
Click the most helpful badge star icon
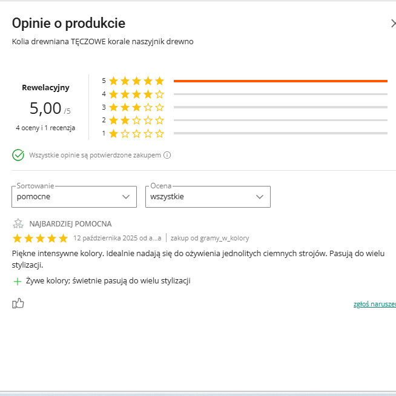pos(18,223)
